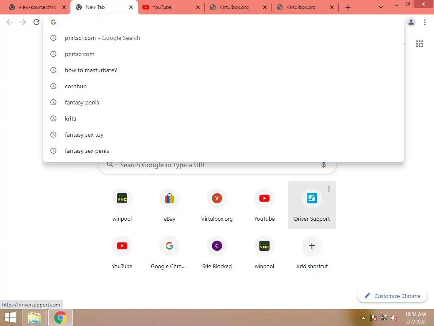Image resolution: width=434 pixels, height=326 pixels.
Task: Show hidden tray icons arrow
Action: (x=363, y=318)
